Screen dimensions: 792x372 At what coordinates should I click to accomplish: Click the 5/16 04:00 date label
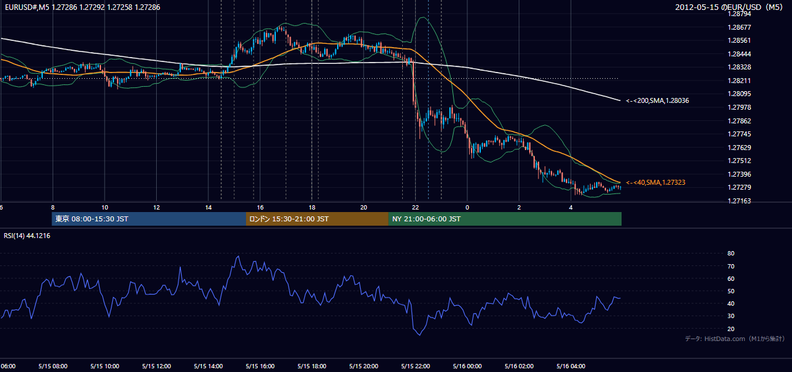[x=571, y=366]
